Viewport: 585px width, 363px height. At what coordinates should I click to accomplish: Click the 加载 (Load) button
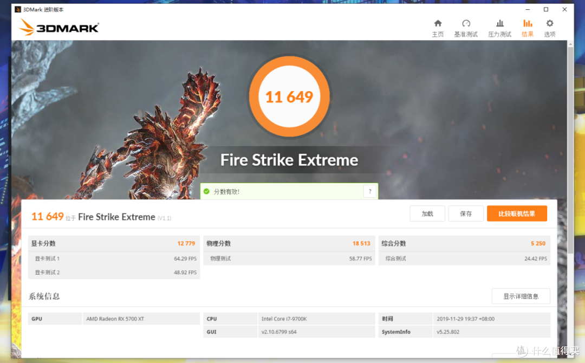tap(427, 213)
